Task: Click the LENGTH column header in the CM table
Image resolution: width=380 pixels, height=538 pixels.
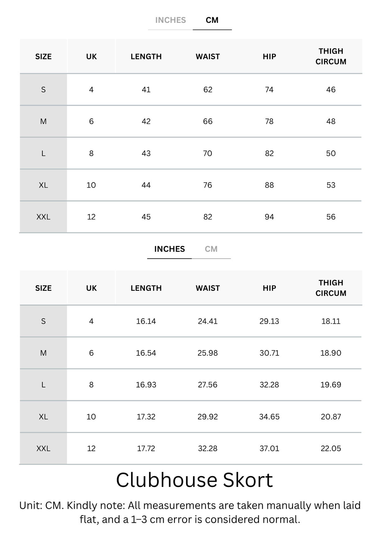Action: 146,56
